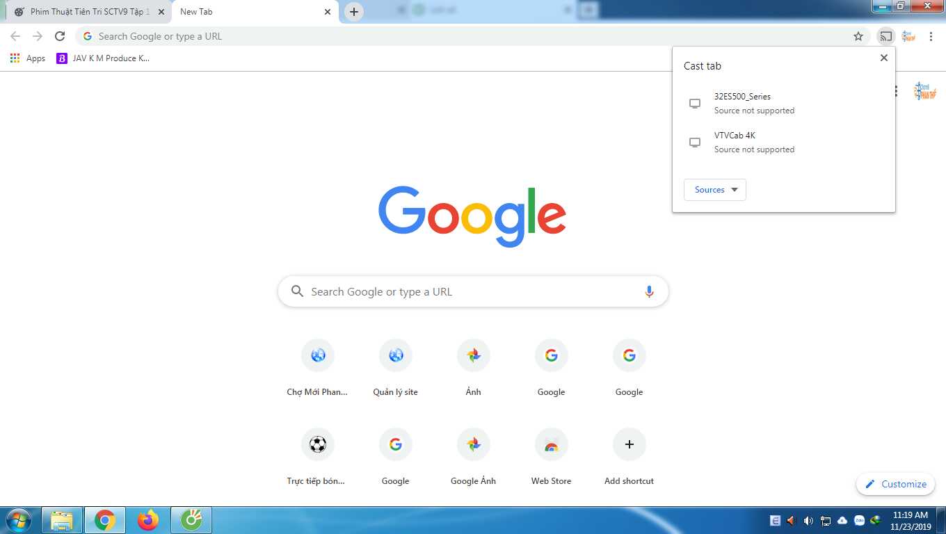946x534 pixels.
Task: Click the Customize button
Action: (x=895, y=484)
